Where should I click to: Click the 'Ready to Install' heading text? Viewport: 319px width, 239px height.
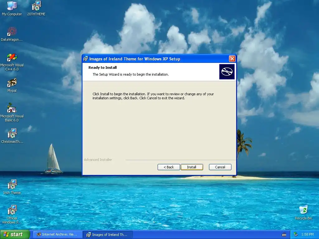[102, 68]
